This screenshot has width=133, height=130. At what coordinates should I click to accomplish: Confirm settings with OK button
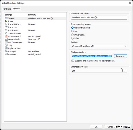point(96,127)
